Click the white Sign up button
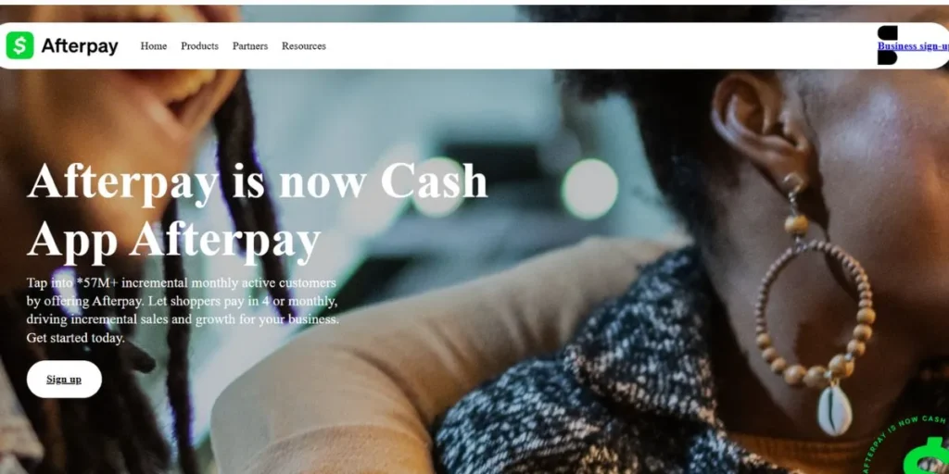Screen dimensions: 949x474 click(x=64, y=379)
